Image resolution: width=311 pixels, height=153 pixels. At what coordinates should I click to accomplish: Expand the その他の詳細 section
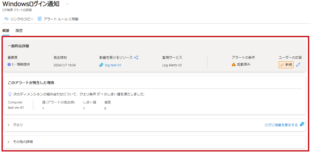[x=9, y=142]
